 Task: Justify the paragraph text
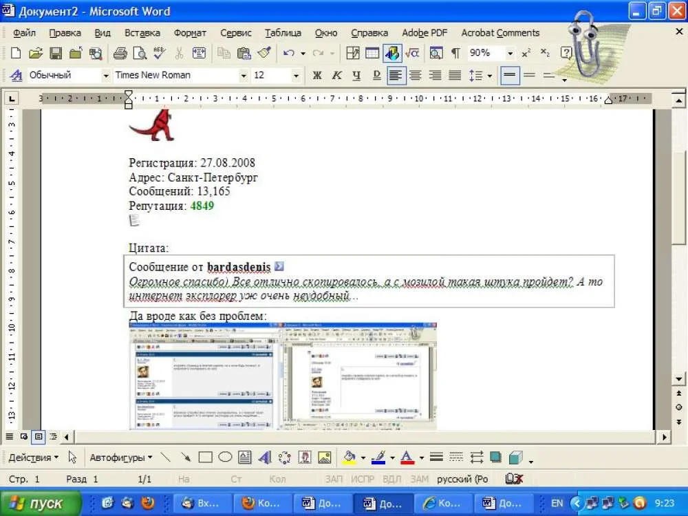[455, 76]
